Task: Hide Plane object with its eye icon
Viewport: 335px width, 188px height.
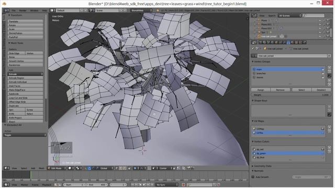Action: [320, 20]
